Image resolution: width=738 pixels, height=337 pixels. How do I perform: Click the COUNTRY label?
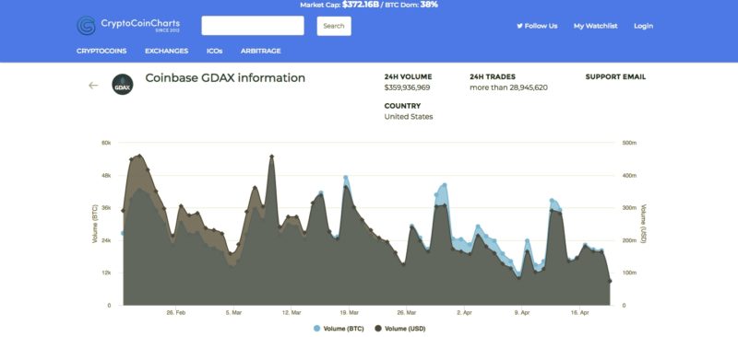coord(402,106)
